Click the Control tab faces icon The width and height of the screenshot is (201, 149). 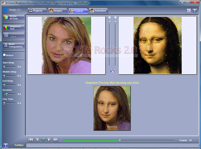click(x=72, y=11)
